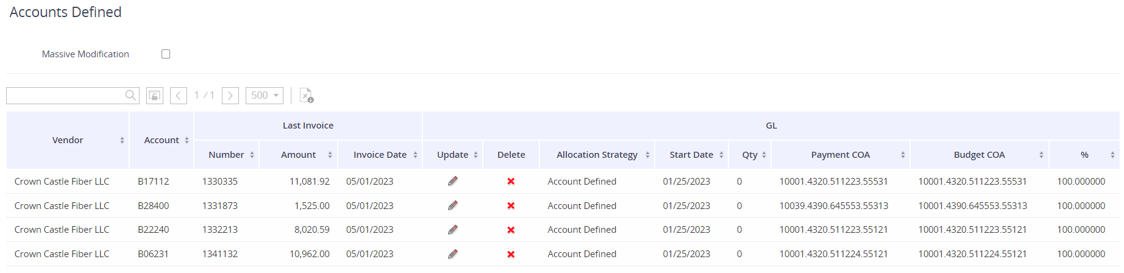Click the search magnifier icon
Image resolution: width=1124 pixels, height=273 pixels.
click(130, 95)
